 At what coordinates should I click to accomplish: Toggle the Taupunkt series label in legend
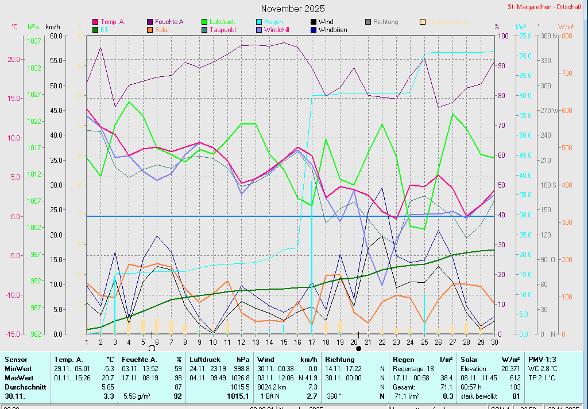pyautogui.click(x=223, y=29)
